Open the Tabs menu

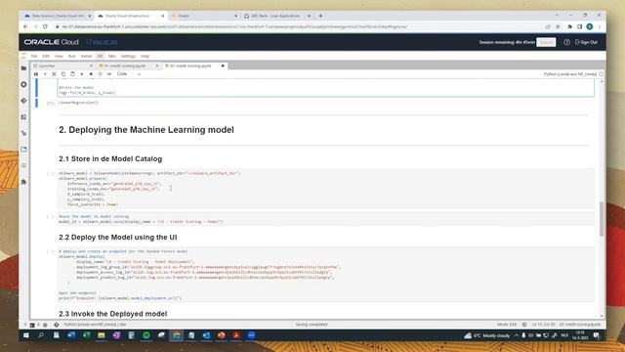[x=111, y=57]
